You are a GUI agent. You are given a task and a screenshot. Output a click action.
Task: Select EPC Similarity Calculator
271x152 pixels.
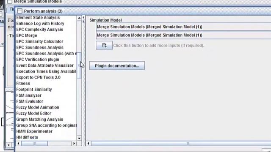(40, 41)
